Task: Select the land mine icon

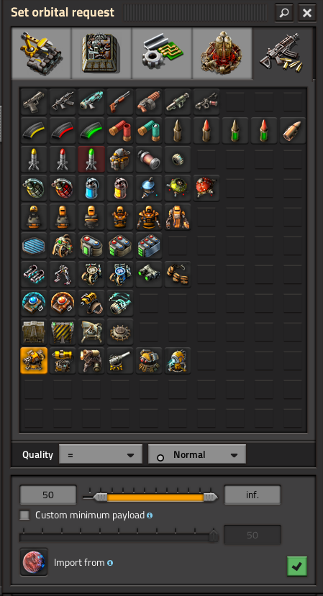Action: pyautogui.click(x=120, y=332)
